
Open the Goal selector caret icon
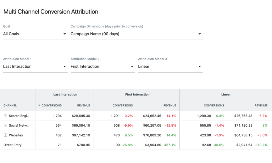click(65, 34)
